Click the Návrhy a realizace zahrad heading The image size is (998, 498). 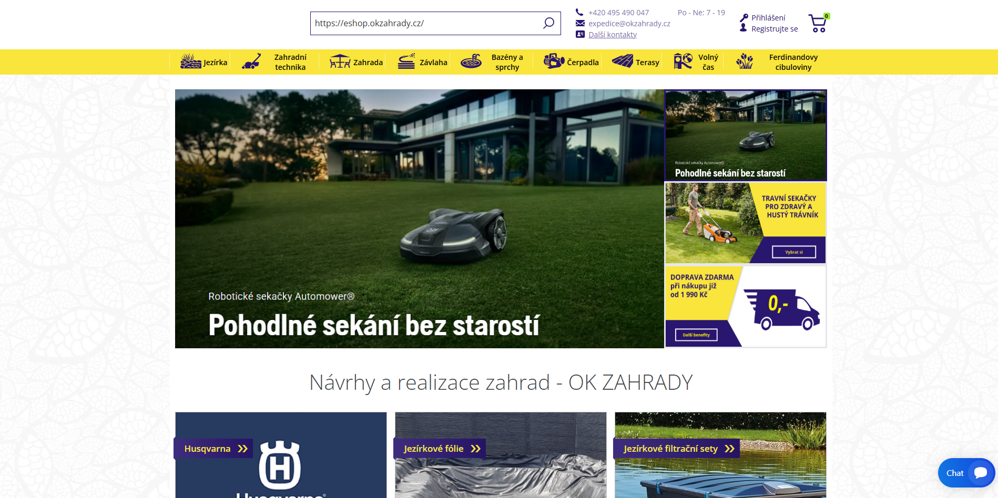point(501,382)
